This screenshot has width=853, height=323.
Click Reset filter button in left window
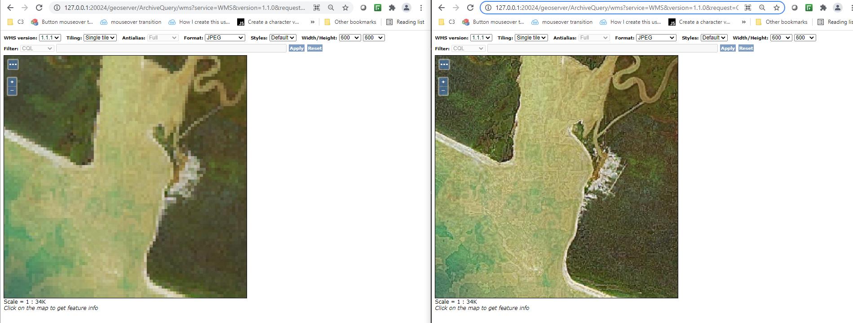coord(315,48)
